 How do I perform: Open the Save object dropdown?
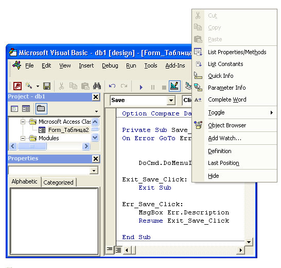pyautogui.click(x=171, y=100)
